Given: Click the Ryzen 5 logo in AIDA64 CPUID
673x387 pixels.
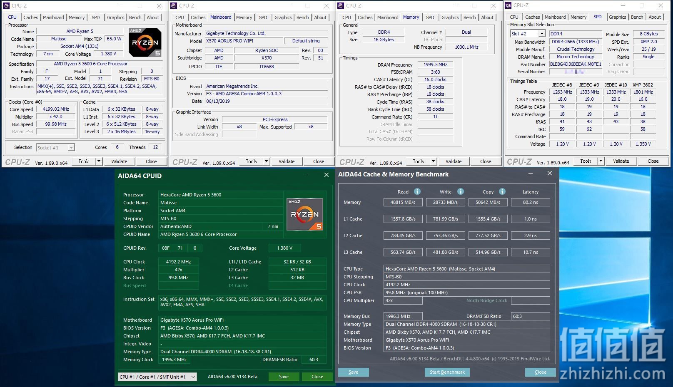Looking at the screenshot, I should pyautogui.click(x=305, y=214).
